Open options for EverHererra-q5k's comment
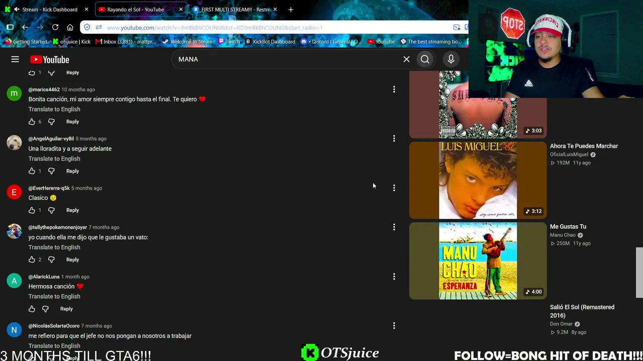The image size is (643, 361). pyautogui.click(x=394, y=188)
